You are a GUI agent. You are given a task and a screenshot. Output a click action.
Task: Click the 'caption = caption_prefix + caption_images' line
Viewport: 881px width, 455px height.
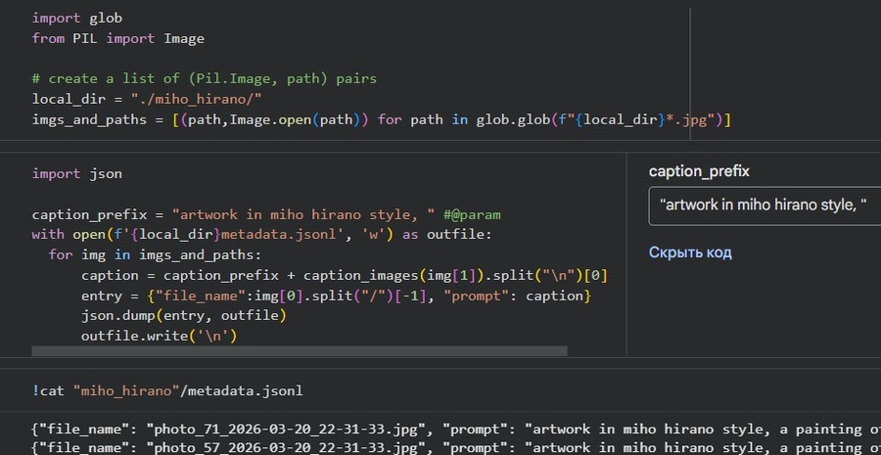tap(345, 275)
